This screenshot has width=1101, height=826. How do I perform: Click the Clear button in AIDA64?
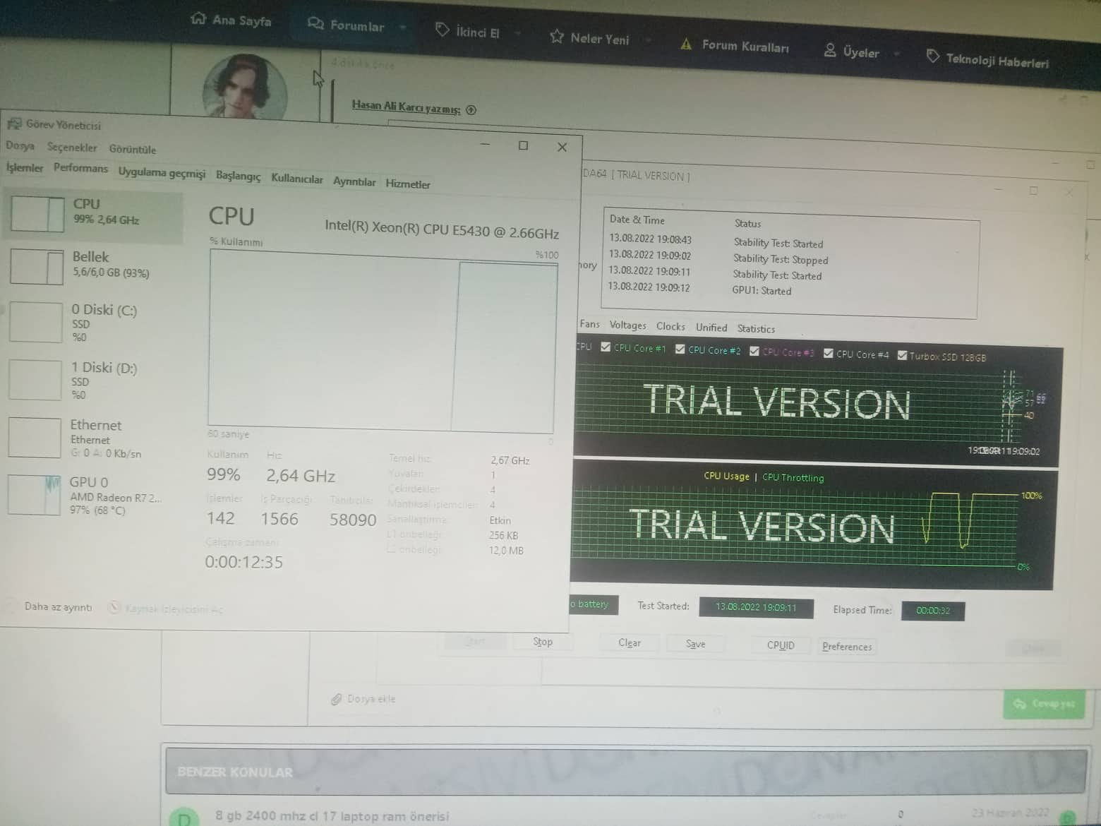pyautogui.click(x=630, y=643)
